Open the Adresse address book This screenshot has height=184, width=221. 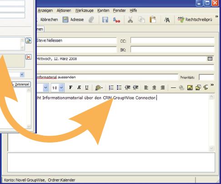(x=73, y=20)
